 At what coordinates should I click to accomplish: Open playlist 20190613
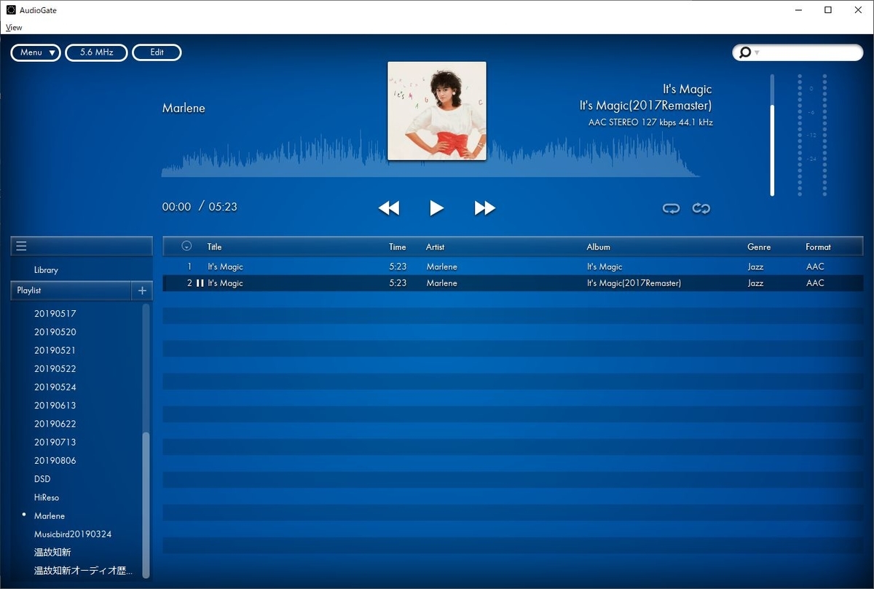(x=55, y=406)
